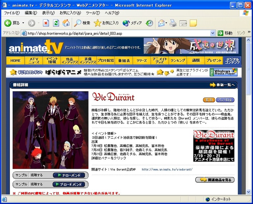Open Favorites (お気に入り) star button
The height and width of the screenshot is (204, 253).
pyautogui.click(x=106, y=23)
